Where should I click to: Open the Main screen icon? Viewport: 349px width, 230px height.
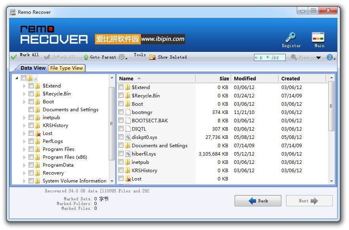pyautogui.click(x=318, y=37)
